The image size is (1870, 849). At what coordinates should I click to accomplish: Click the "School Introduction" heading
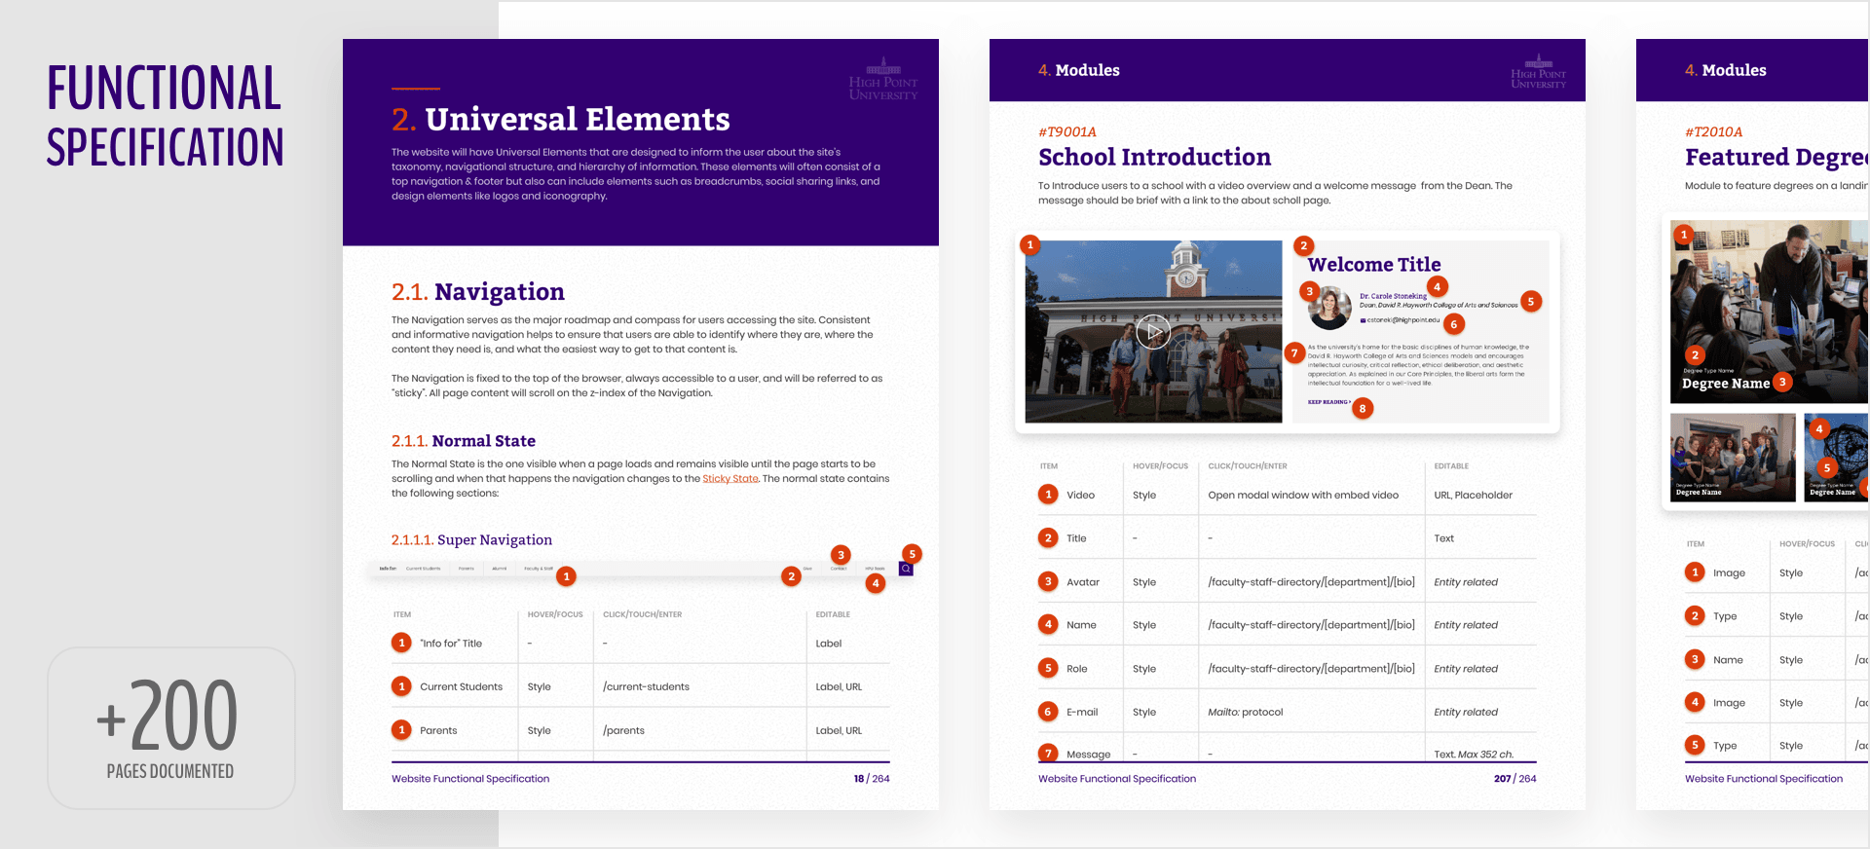[x=1155, y=158]
